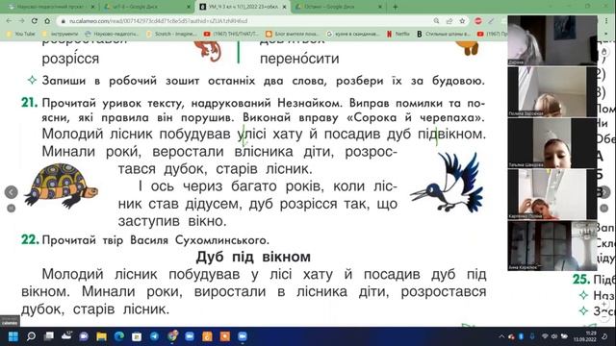Open the volume tray icon
This screenshot has width=616, height=346.
554,336
